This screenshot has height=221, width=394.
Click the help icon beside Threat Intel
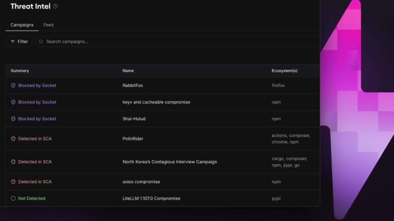56,6
